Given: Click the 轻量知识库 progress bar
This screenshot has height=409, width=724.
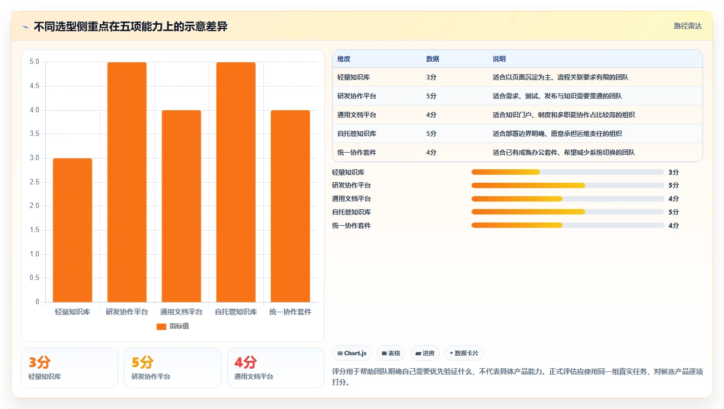Looking at the screenshot, I should (x=567, y=172).
